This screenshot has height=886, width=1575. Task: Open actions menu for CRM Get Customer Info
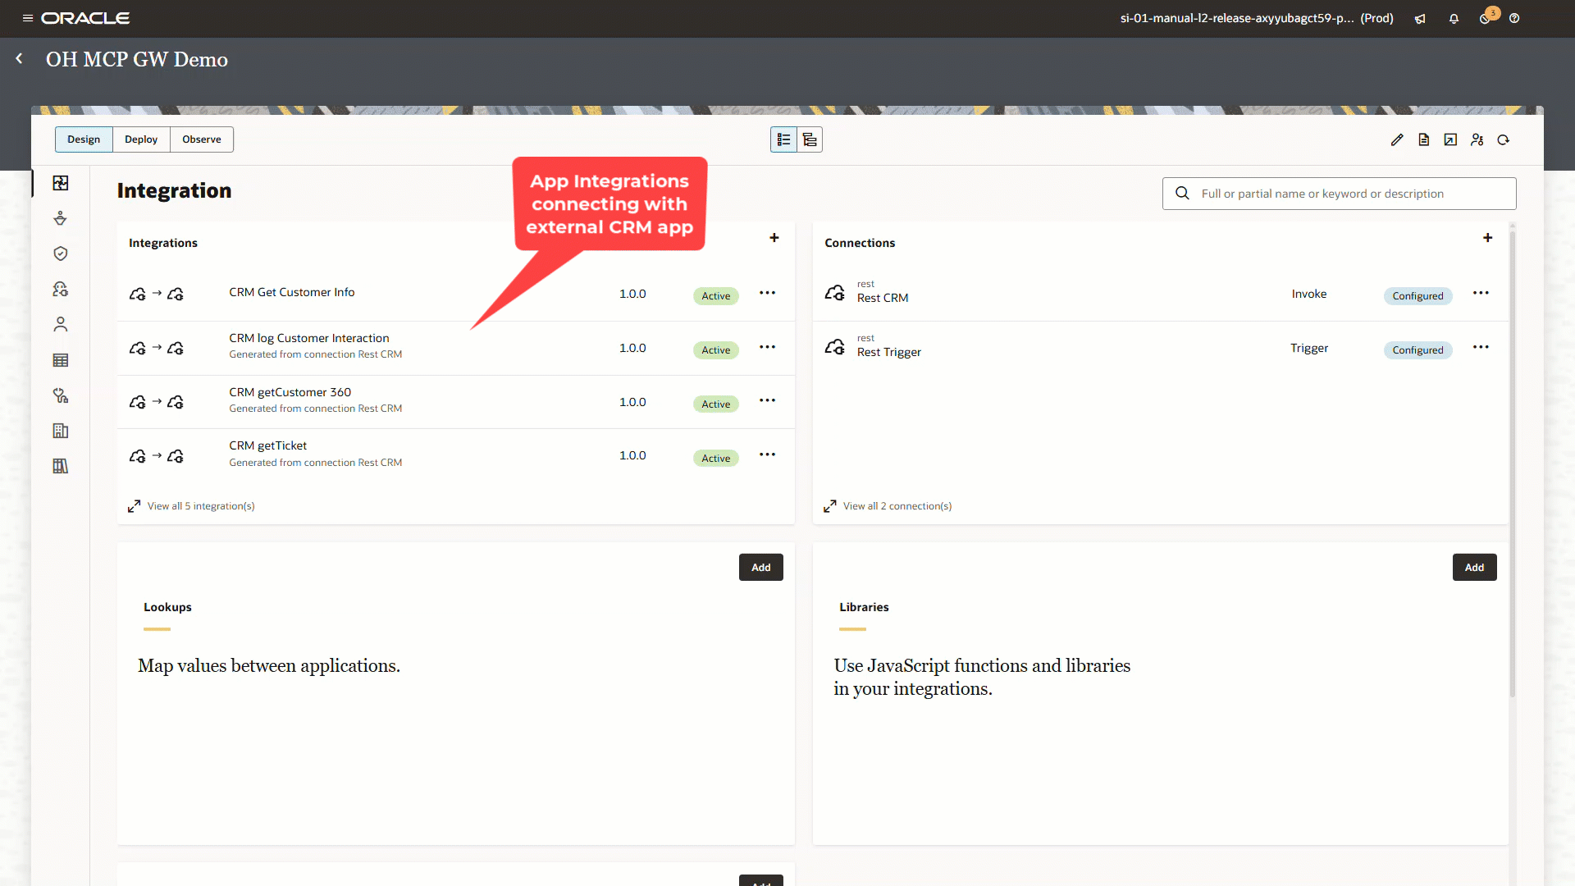(x=767, y=293)
